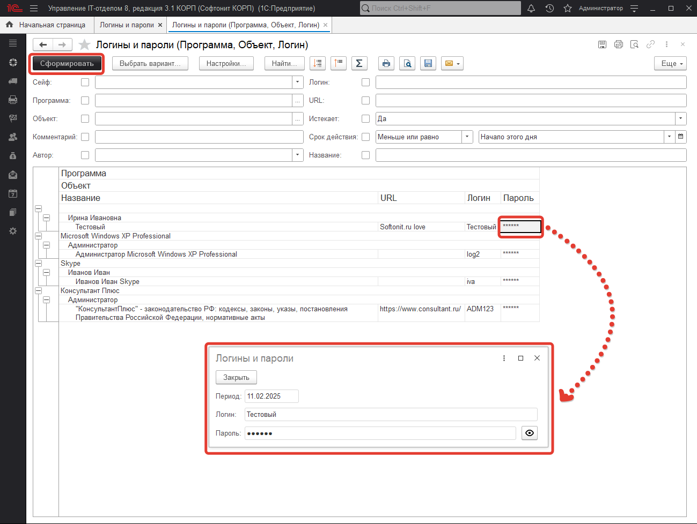
Task: Open the Истекает dropdown list
Action: [680, 119]
